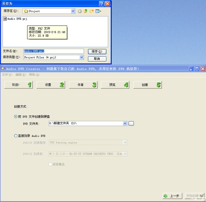This screenshot has width=206, height=202.
Task: Select 直接刻录 Audio DVD radio option
Action: [16, 136]
